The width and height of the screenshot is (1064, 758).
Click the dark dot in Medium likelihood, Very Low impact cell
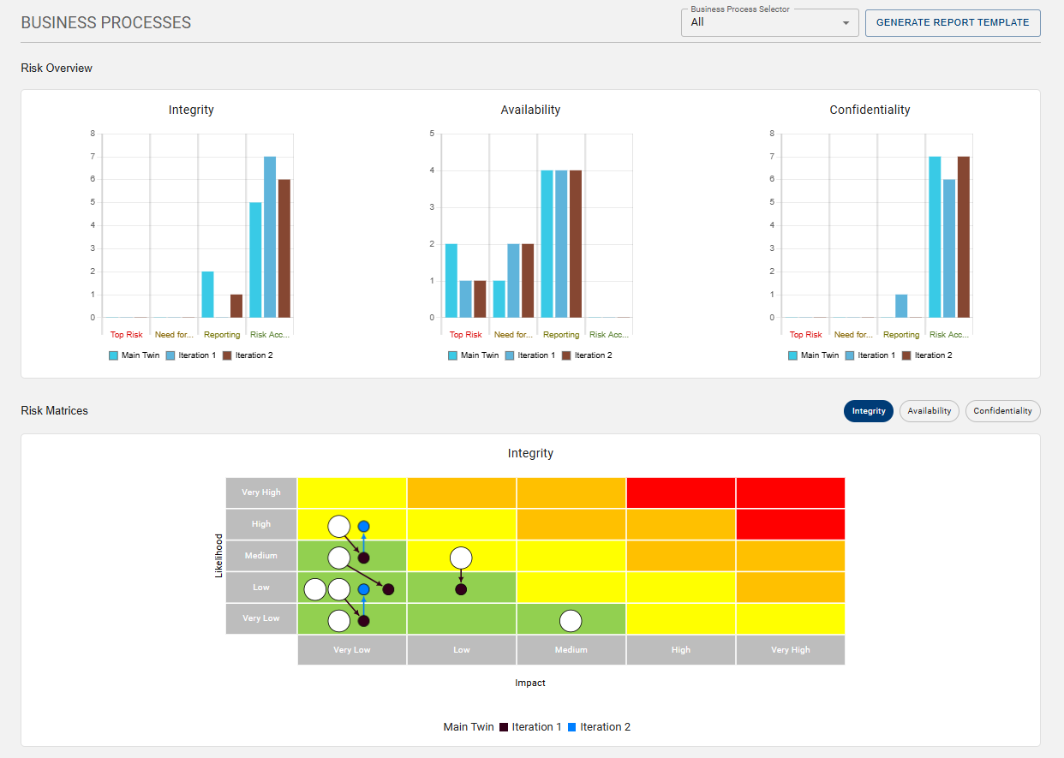tap(363, 558)
